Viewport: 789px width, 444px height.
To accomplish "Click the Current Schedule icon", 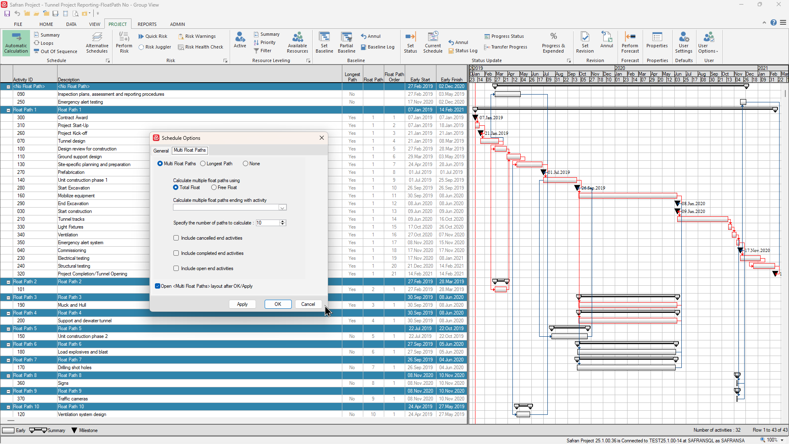I will 433,43.
